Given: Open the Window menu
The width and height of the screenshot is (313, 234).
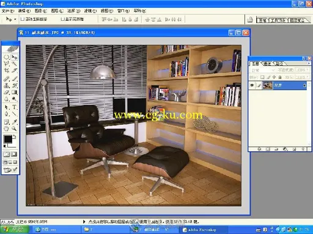Looking at the screenshot, I should 123,11.
